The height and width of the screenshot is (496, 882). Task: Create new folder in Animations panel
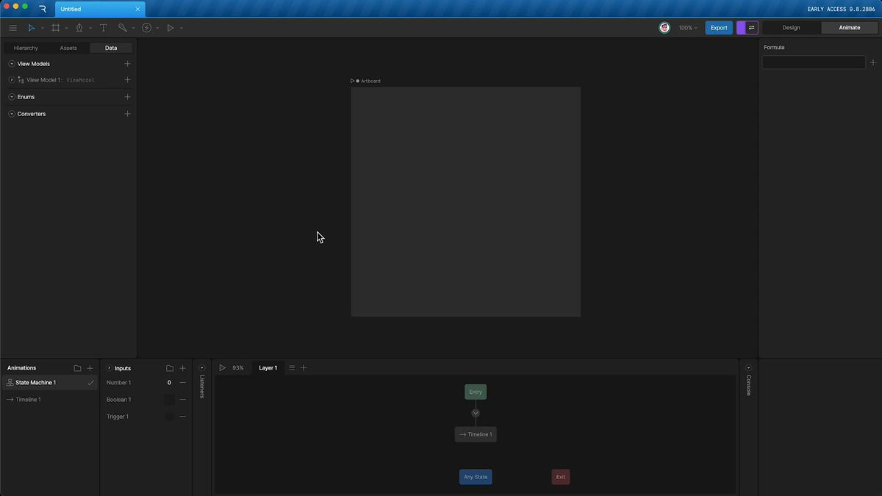click(x=77, y=368)
